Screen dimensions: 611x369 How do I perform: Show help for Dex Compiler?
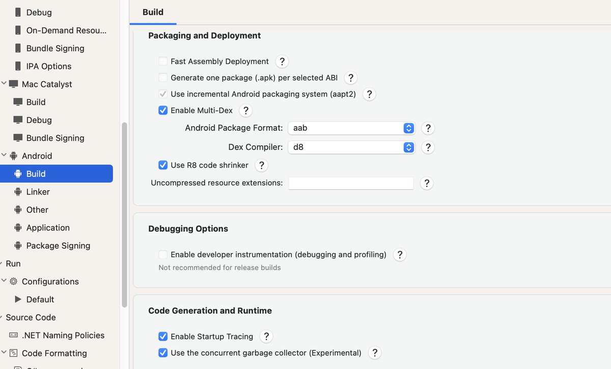[x=428, y=147]
